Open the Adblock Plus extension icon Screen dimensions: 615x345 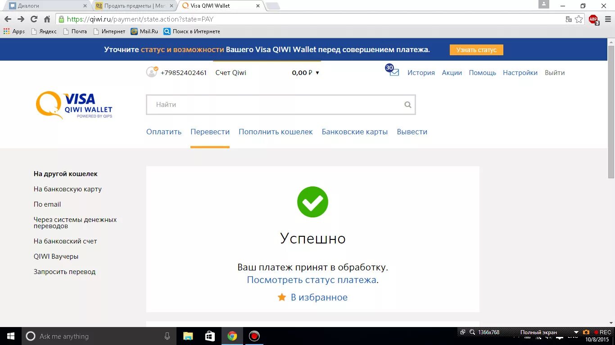pos(593,19)
